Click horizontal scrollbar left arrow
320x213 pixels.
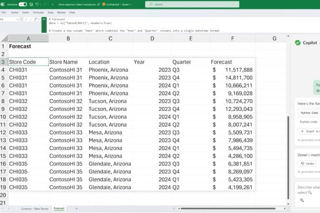pos(179,209)
